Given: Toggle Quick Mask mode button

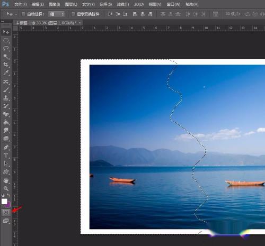Looking at the screenshot, I should click(6, 212).
